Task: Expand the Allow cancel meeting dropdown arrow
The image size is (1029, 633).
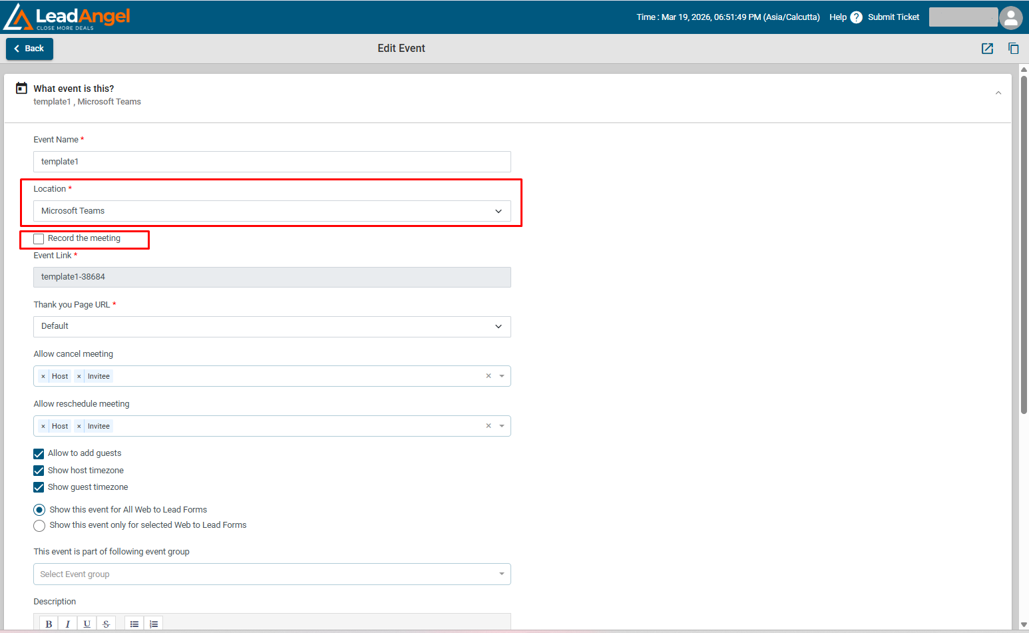Action: coord(502,376)
